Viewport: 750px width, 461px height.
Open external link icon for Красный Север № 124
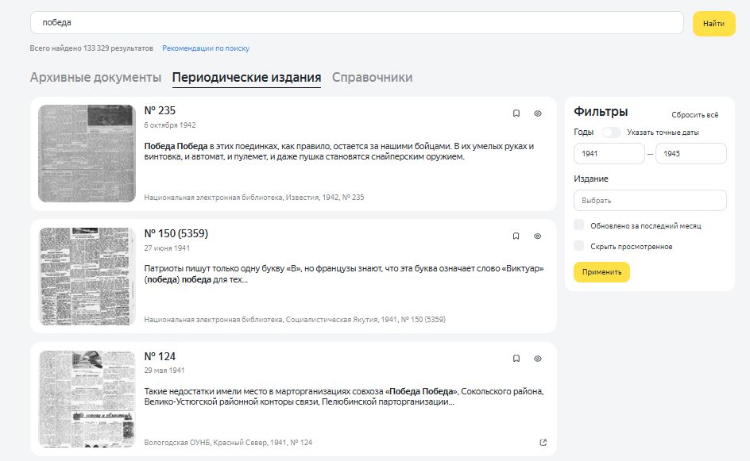543,443
